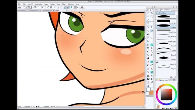Select the white main color swatch in tool palette
Viewport: 195px width, 110px height.
148,90
